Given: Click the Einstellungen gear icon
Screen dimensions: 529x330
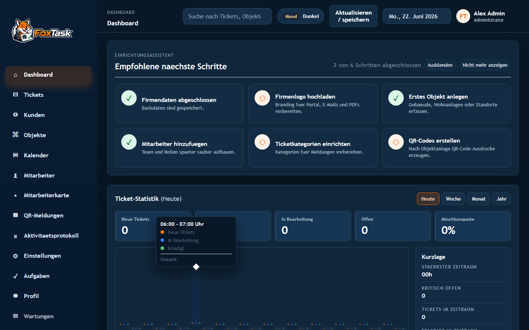Looking at the screenshot, I should pyautogui.click(x=15, y=256).
